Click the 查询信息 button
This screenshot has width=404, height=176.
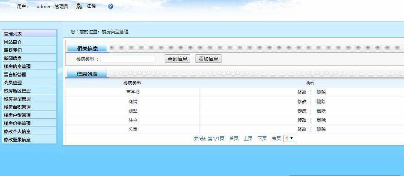tap(178, 59)
